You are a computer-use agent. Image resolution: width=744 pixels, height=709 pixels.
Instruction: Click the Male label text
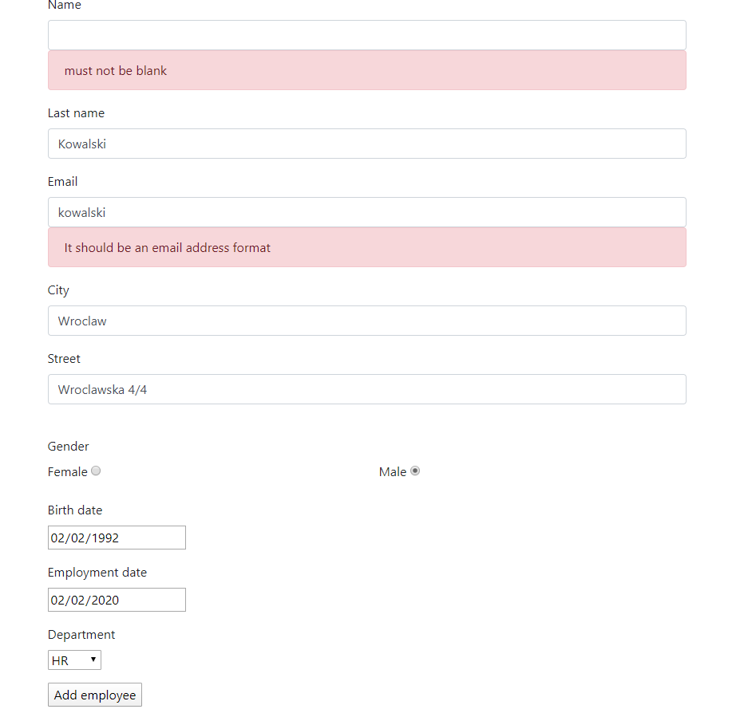click(x=391, y=471)
